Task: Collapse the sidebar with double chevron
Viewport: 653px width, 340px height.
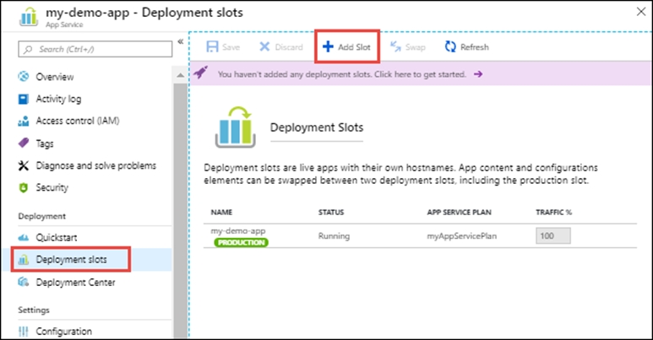Action: pos(179,42)
